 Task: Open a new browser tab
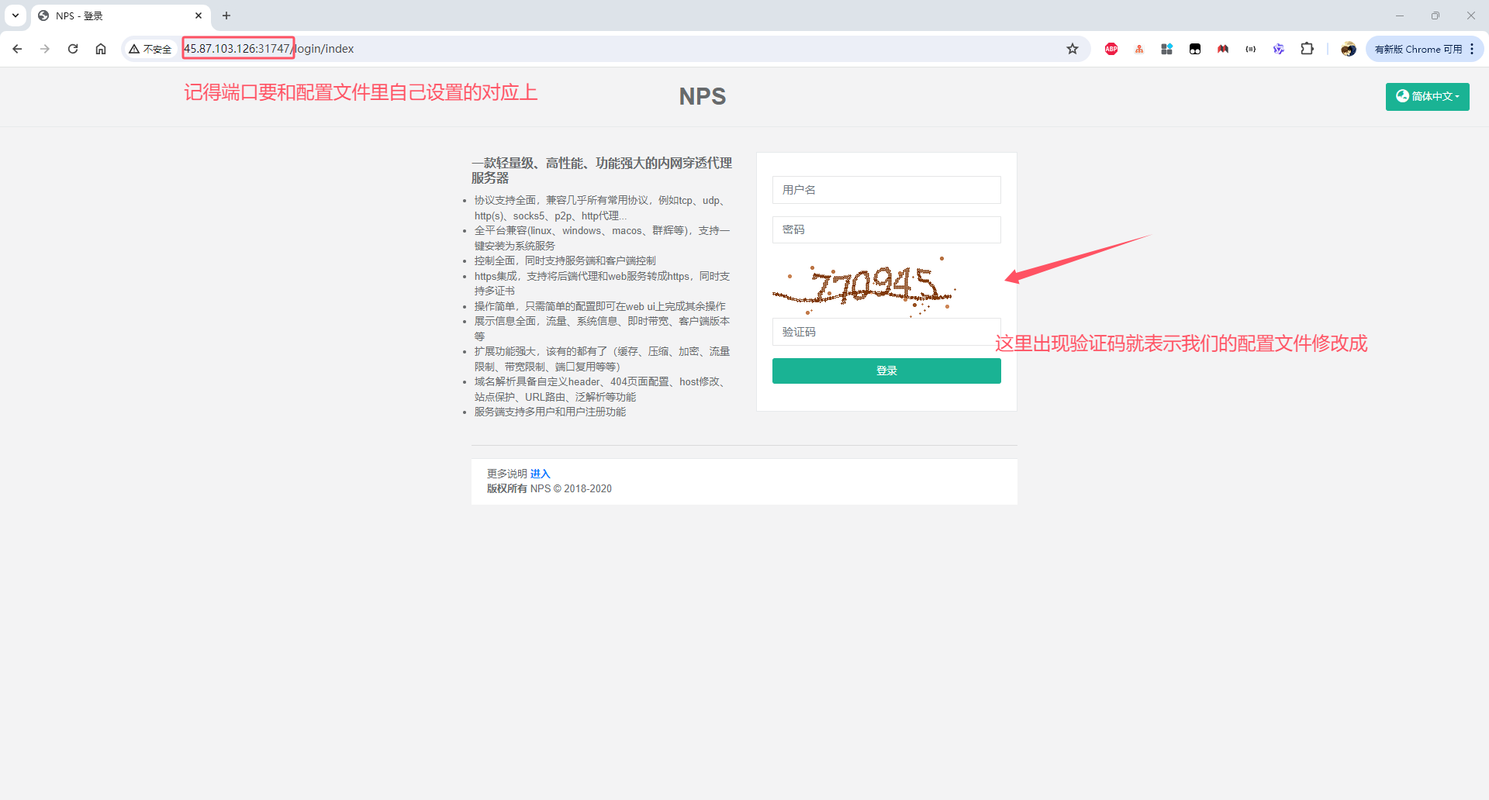(x=226, y=16)
